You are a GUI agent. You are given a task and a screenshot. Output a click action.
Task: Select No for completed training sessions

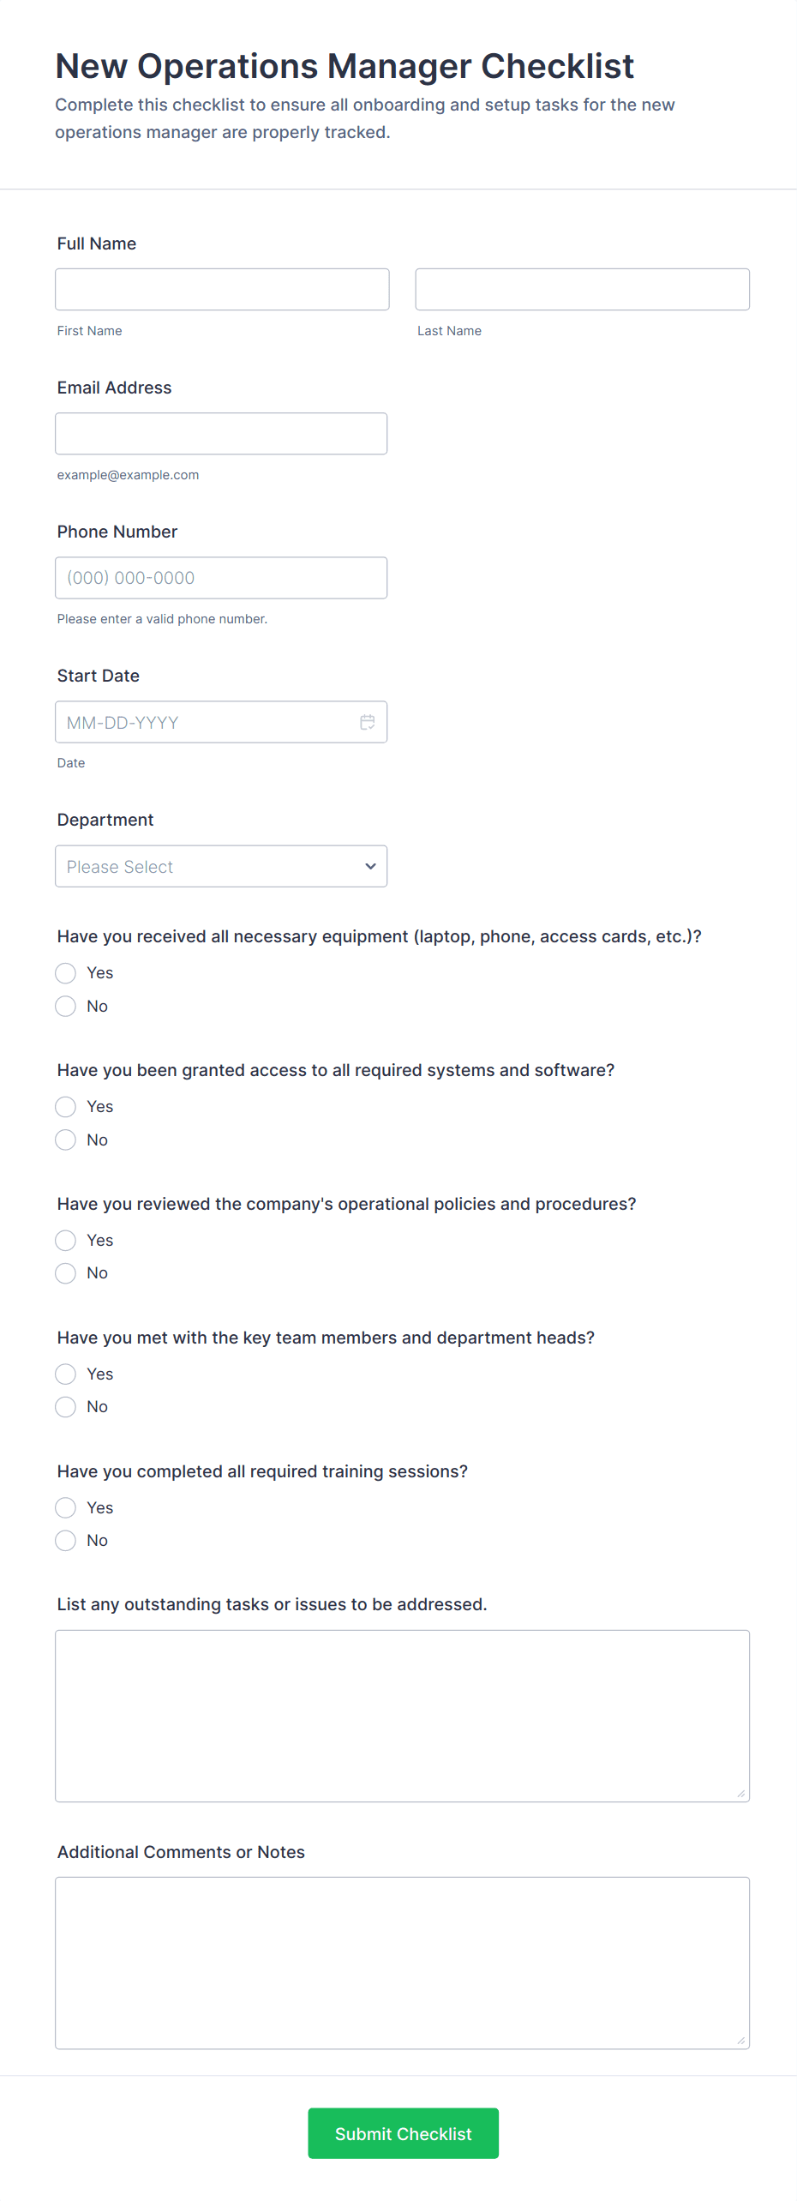66,1541
